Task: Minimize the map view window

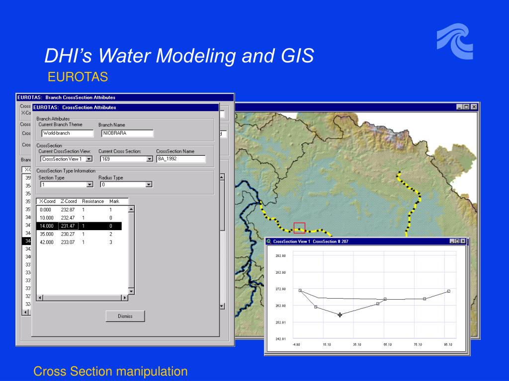Action: (x=459, y=107)
